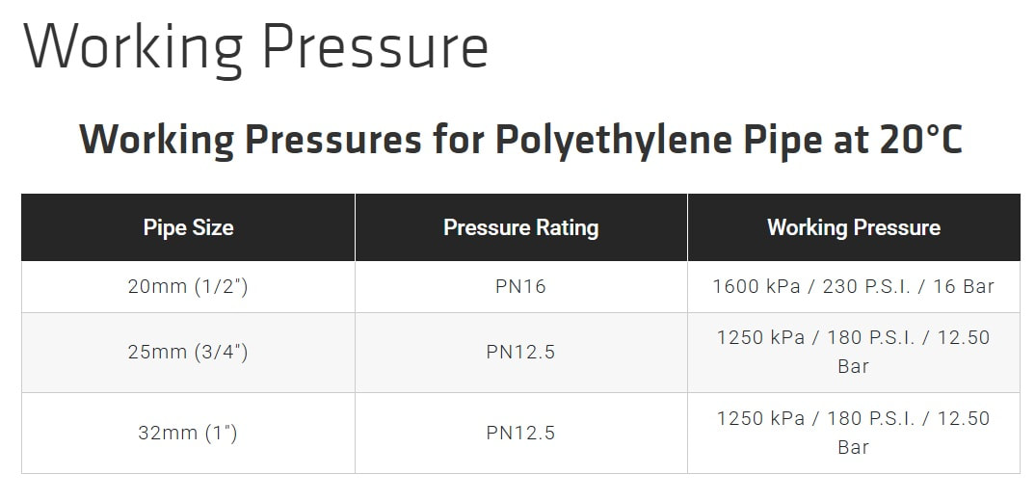Image resolution: width=1035 pixels, height=501 pixels.
Task: Click the 25mm (3/4") pipe size cell
Action: (188, 353)
